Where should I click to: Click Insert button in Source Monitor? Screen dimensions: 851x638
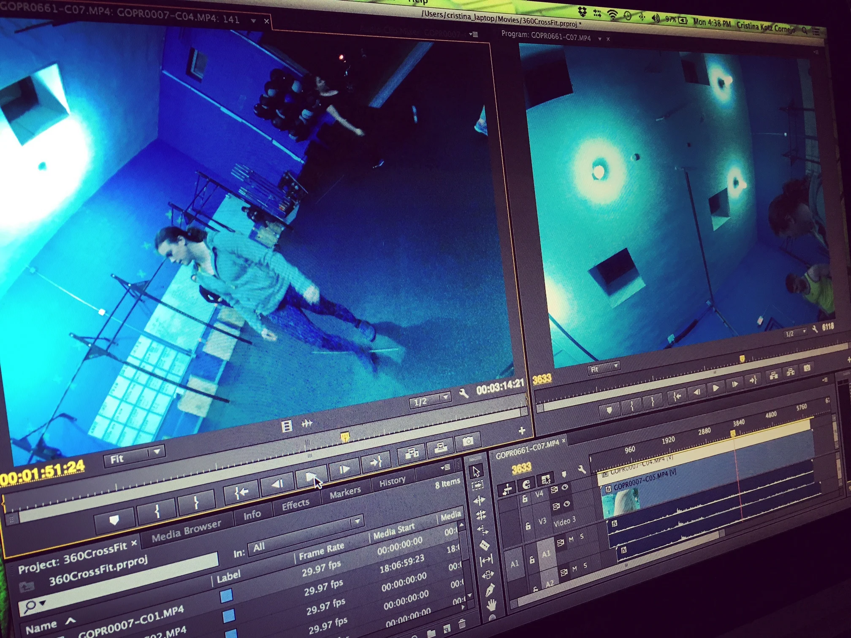[x=412, y=453]
